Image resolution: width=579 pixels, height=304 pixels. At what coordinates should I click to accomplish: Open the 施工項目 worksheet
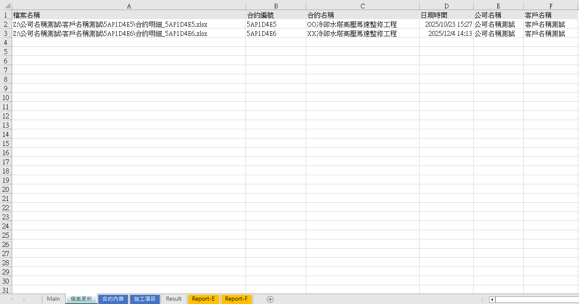coord(145,299)
